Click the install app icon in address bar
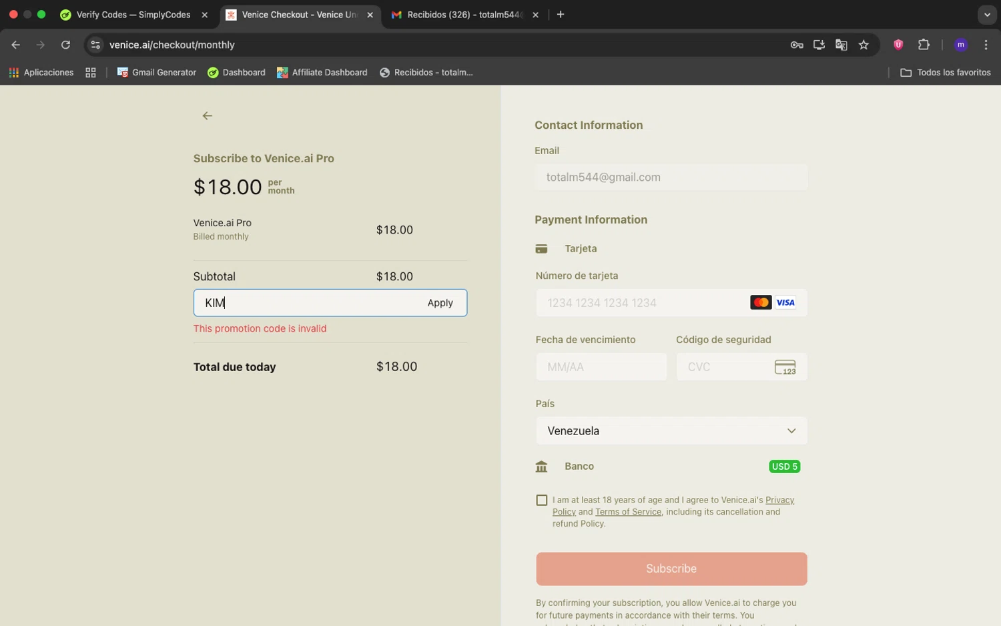The height and width of the screenshot is (626, 1001). coord(819,45)
